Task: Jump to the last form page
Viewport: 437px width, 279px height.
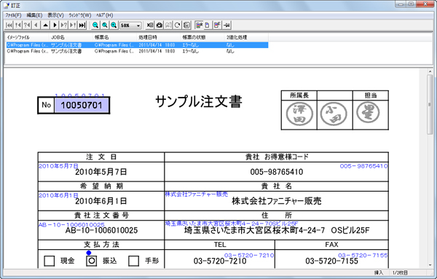Action: tap(82, 25)
